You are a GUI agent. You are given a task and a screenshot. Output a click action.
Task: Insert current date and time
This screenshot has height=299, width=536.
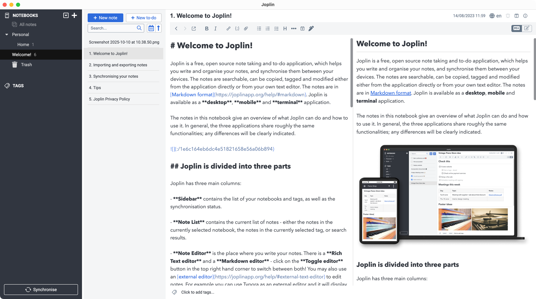point(302,29)
